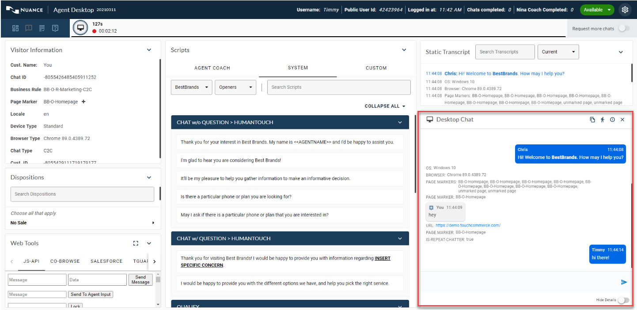This screenshot has width=637, height=310.
Task: Switch to the Agent Coach tab
Action: (x=212, y=68)
